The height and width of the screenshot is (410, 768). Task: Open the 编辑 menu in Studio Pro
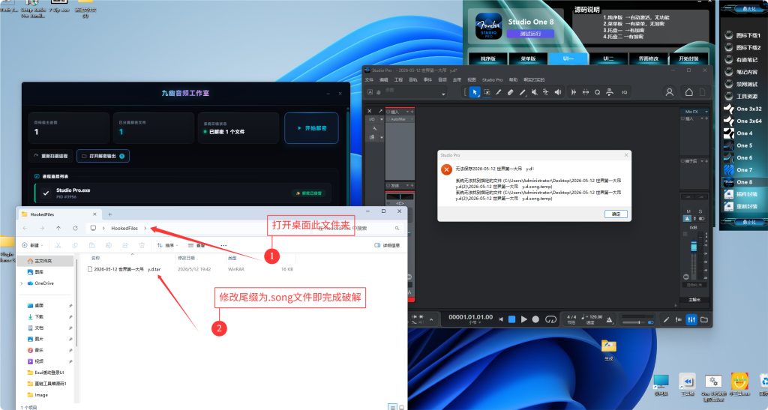coord(384,79)
